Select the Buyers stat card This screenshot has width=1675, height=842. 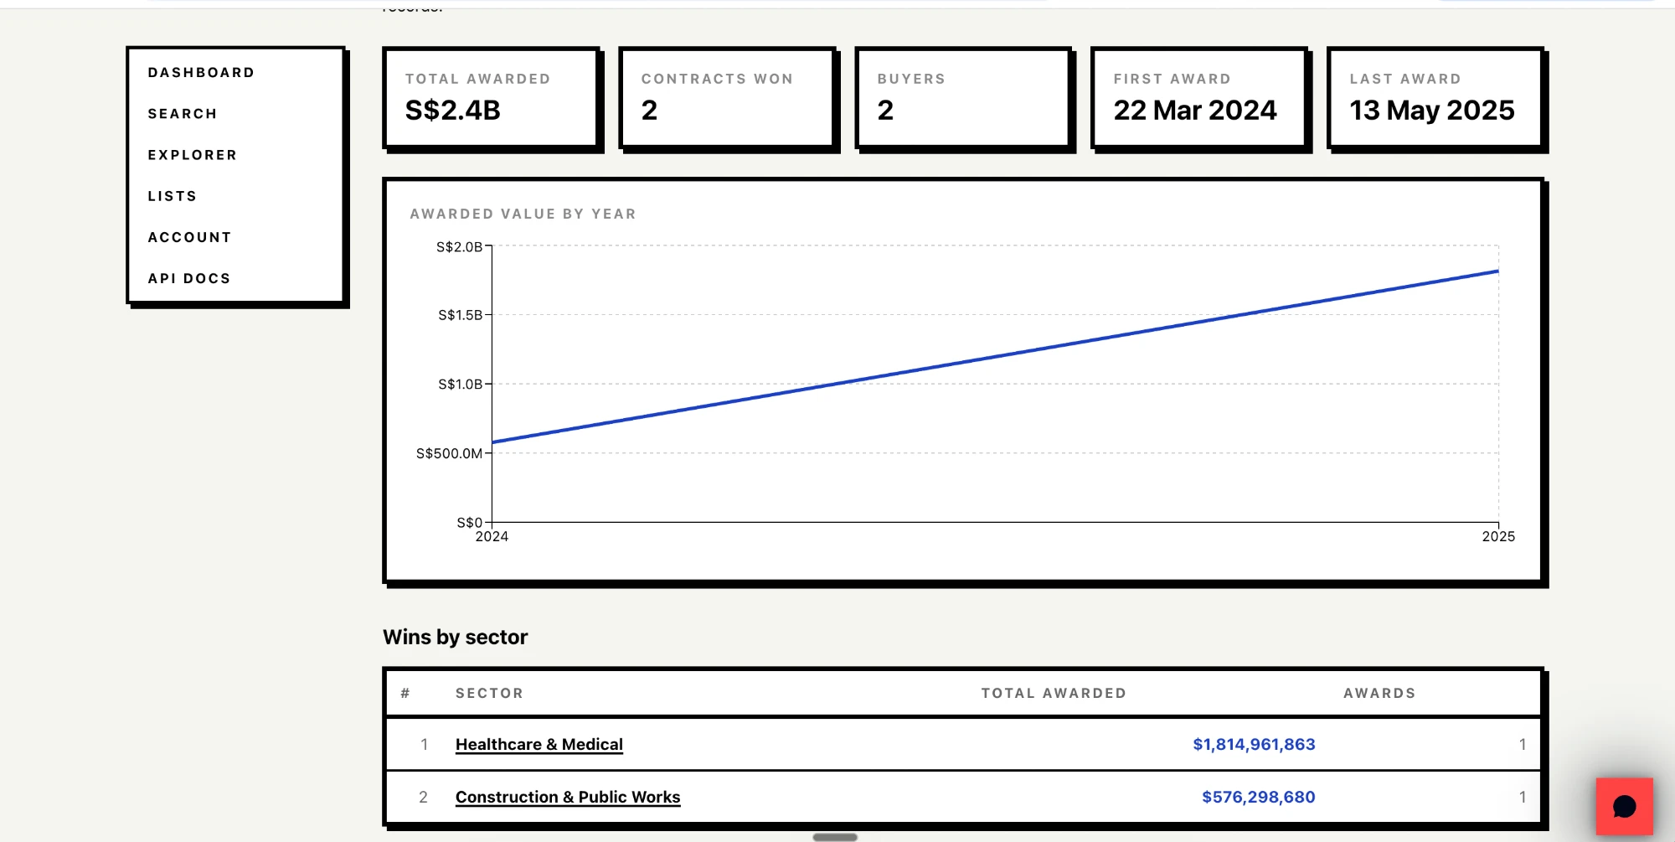click(x=964, y=98)
